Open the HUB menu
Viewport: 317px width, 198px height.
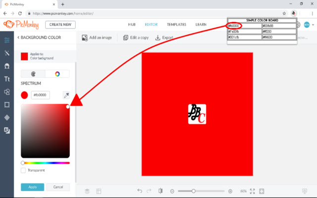coord(132,24)
